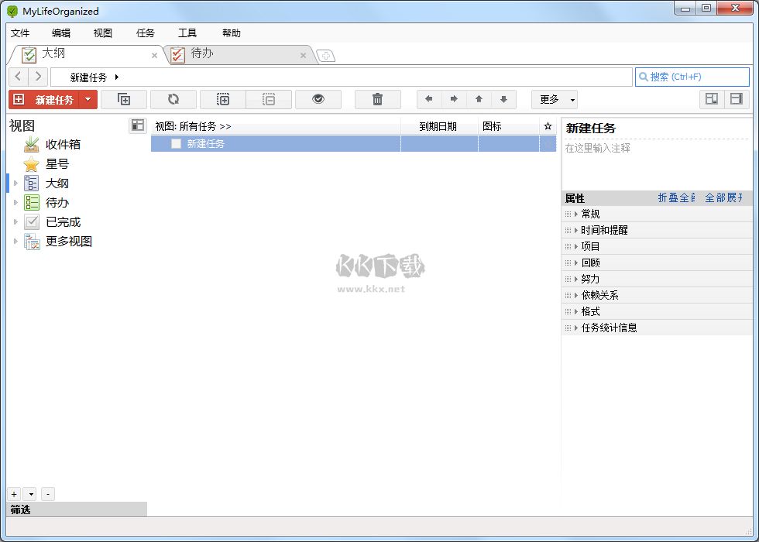
Task: Click the 新建任务 red button
Action: (x=45, y=99)
